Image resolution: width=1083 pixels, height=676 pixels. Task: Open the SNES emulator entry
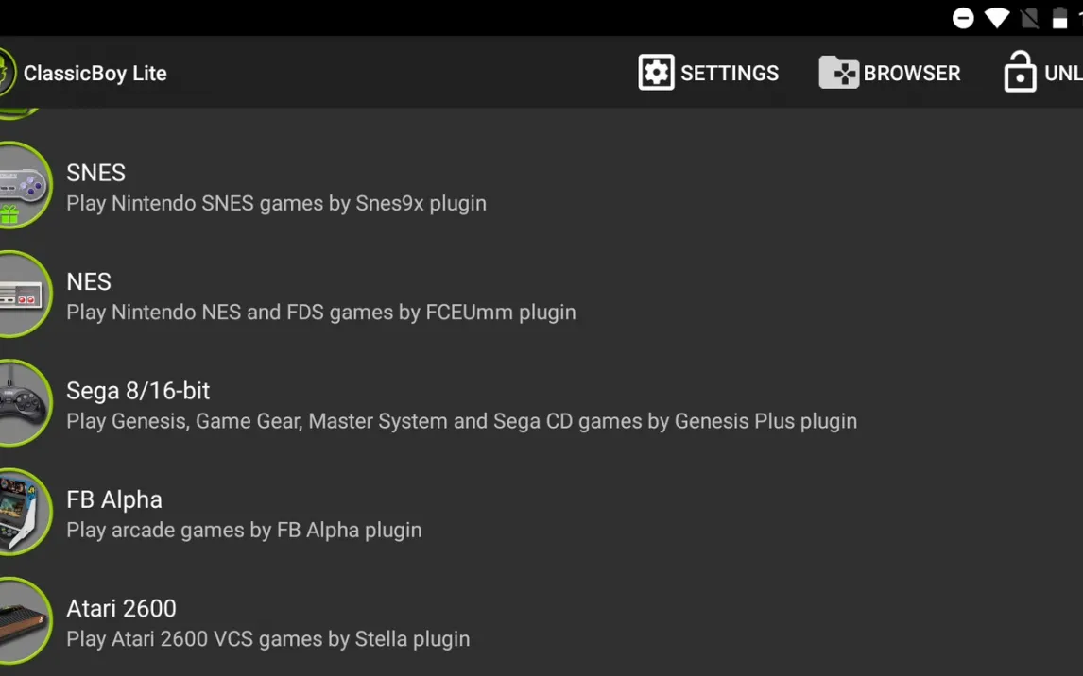pos(541,186)
